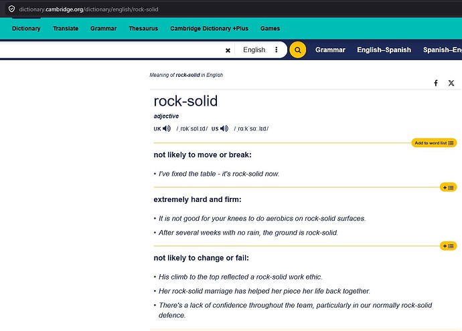Share on Facebook icon
This screenshot has height=331, width=462.
coord(436,83)
